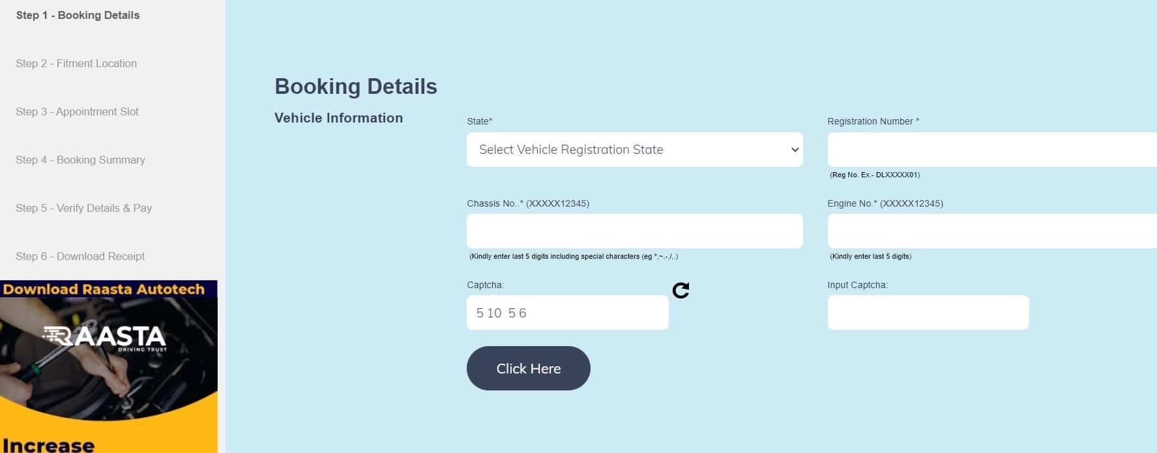
Task: Click the Registration Number input field
Action: 991,149
